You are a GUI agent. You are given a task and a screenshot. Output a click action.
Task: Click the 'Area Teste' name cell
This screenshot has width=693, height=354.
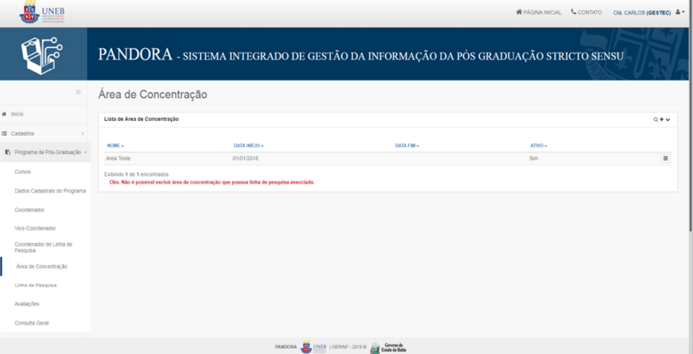(118, 158)
